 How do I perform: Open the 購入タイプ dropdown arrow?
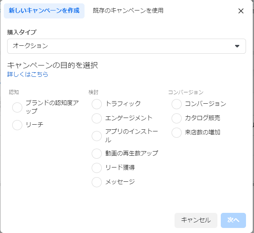pyautogui.click(x=237, y=46)
